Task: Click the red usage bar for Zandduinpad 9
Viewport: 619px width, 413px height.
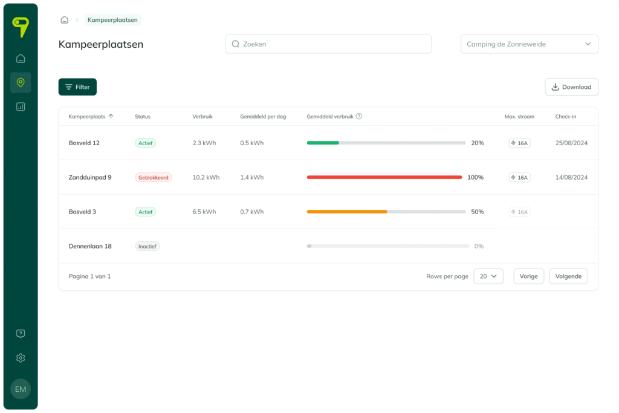Action: click(x=384, y=178)
